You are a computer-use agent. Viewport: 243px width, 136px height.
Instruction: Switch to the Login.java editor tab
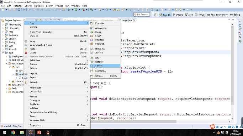pos(127,20)
